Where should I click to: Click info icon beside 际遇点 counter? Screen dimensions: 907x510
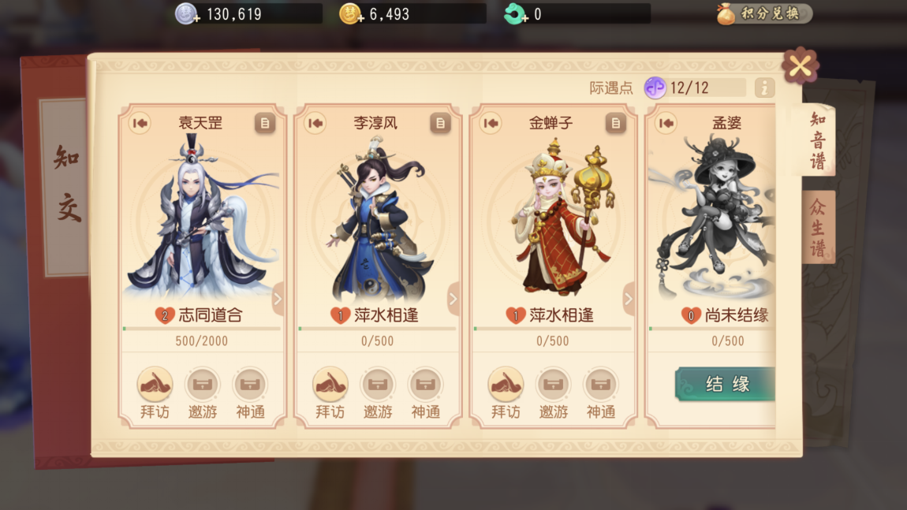pyautogui.click(x=764, y=88)
